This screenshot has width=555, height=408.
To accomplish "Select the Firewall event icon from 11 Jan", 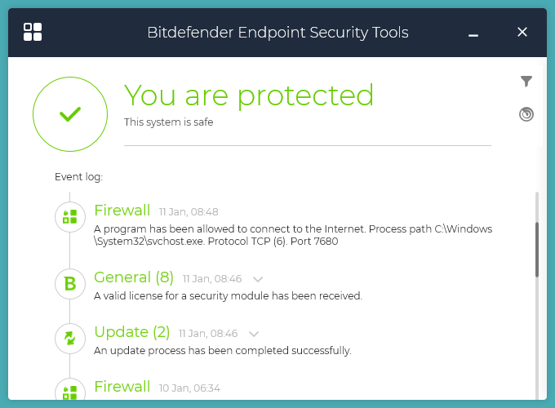I will (x=70, y=216).
